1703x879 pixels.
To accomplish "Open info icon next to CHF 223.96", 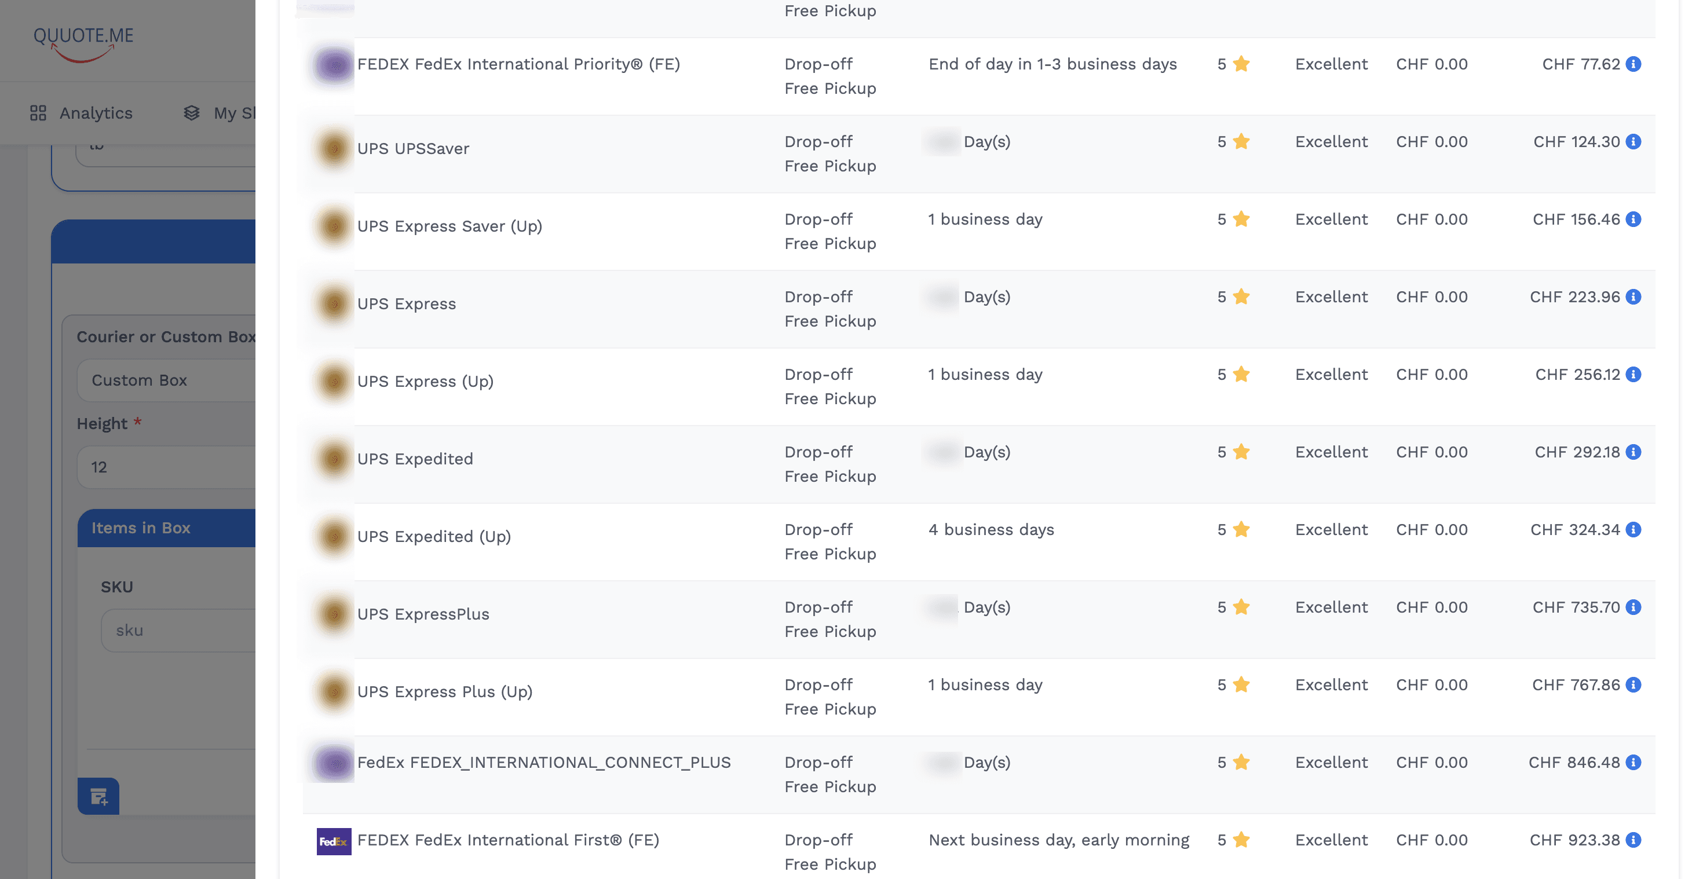I will [x=1633, y=298].
